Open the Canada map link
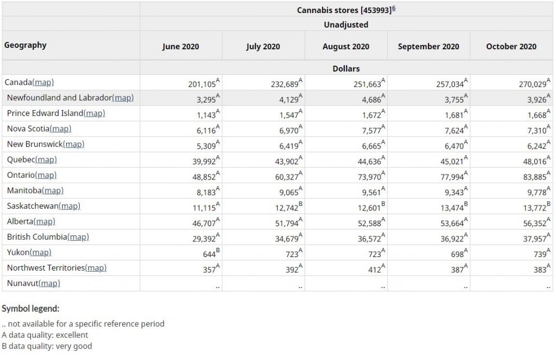The width and height of the screenshot is (556, 359). (x=43, y=82)
